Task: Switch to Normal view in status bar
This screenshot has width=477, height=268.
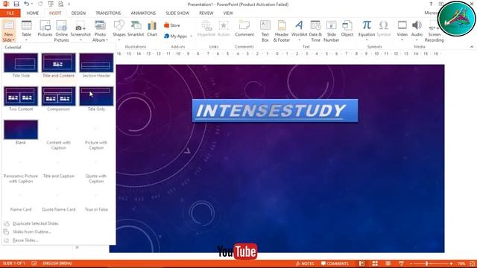Action: click(x=361, y=264)
